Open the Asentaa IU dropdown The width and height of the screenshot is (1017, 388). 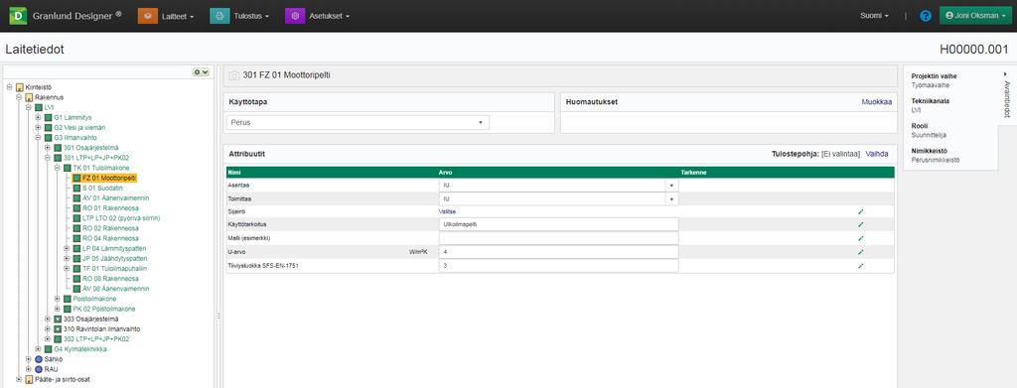(558, 186)
